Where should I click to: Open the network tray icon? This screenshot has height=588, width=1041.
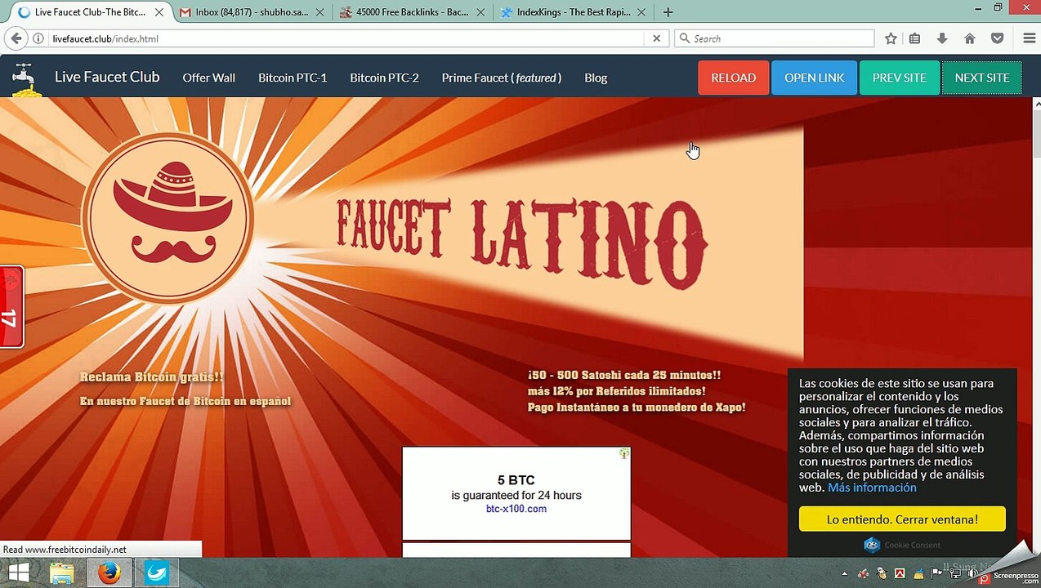955,574
